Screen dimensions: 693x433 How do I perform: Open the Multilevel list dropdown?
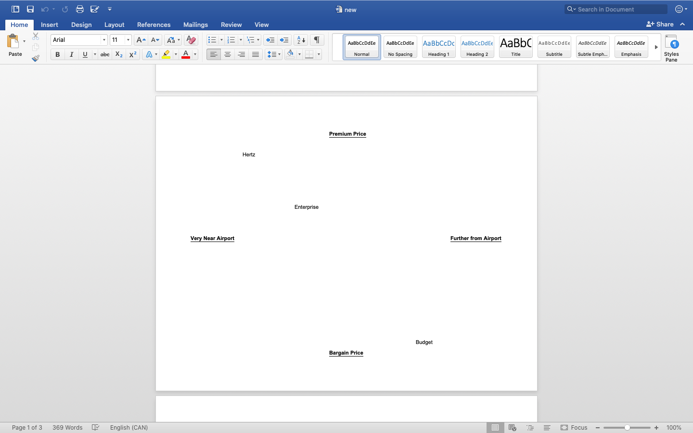(x=258, y=40)
